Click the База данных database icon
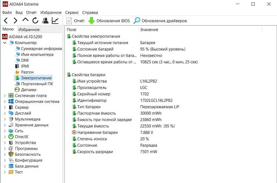The image size is (277, 183). 11,166
